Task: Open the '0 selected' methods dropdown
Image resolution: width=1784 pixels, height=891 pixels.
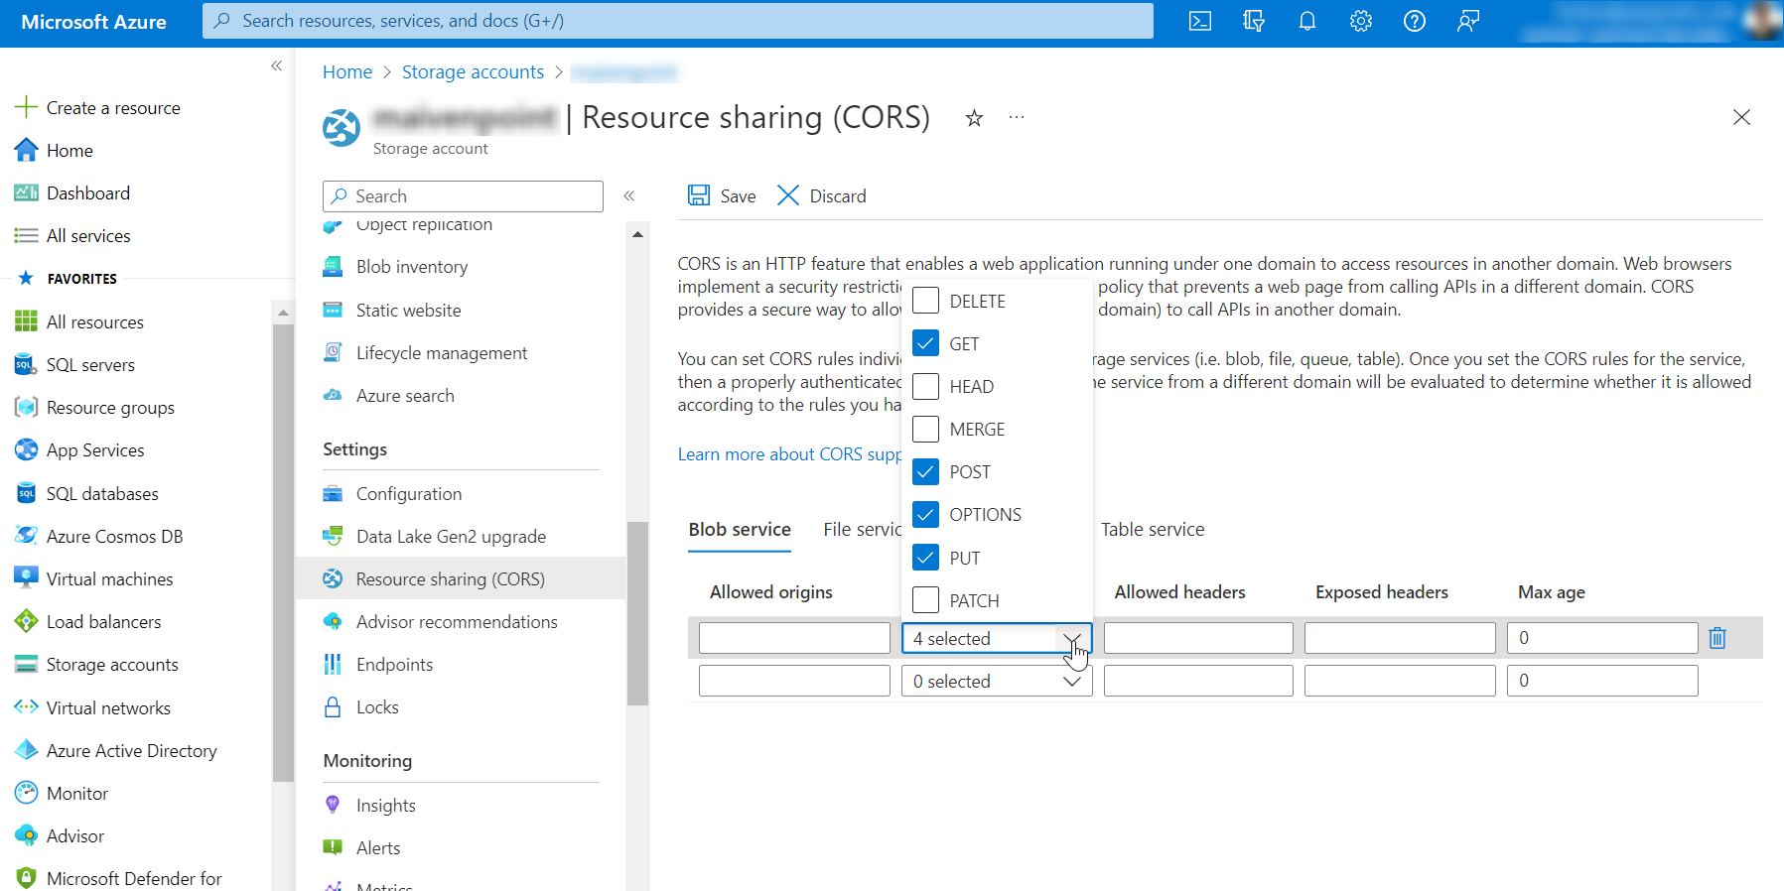Action: 997,681
